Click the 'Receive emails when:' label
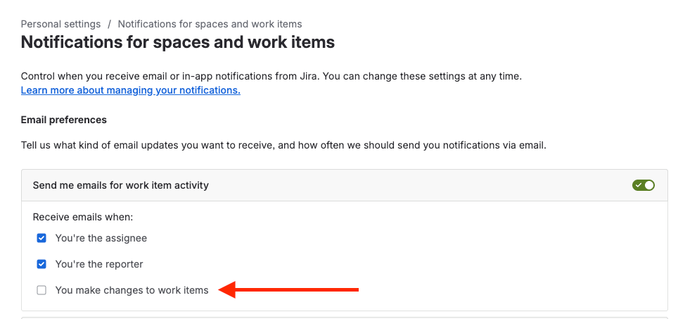 pos(83,218)
